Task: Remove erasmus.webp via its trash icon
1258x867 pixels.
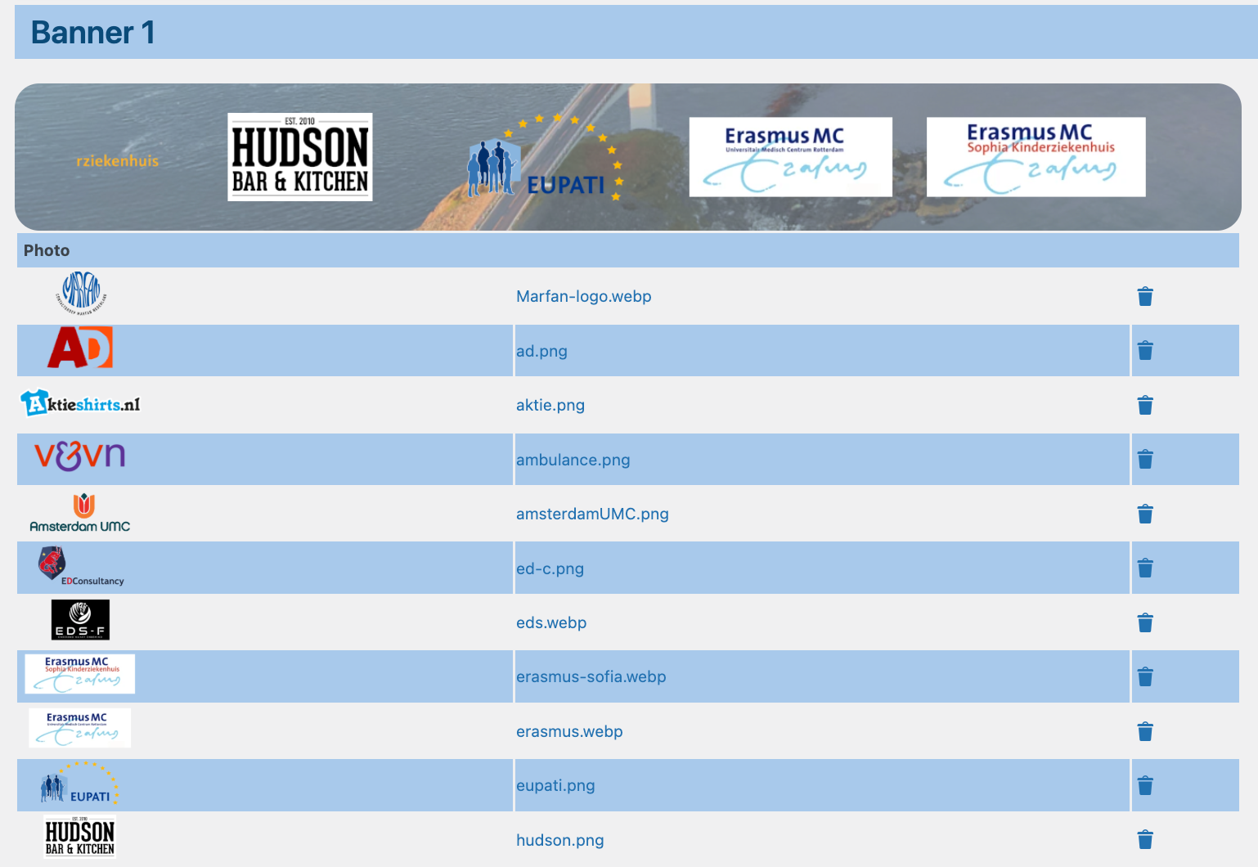Action: (1145, 731)
